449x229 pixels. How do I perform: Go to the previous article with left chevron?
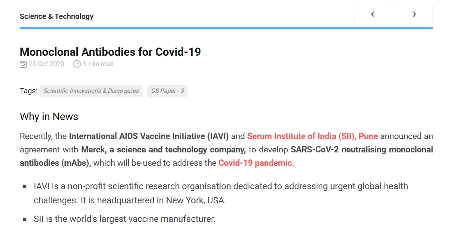pos(372,14)
